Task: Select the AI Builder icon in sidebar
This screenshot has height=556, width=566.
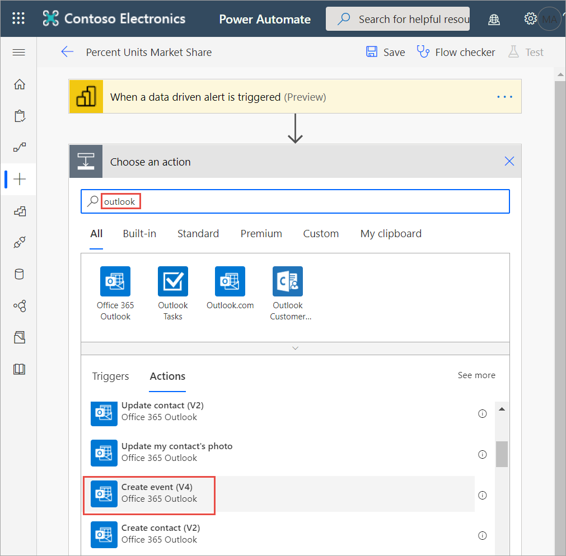Action: pyautogui.click(x=18, y=306)
